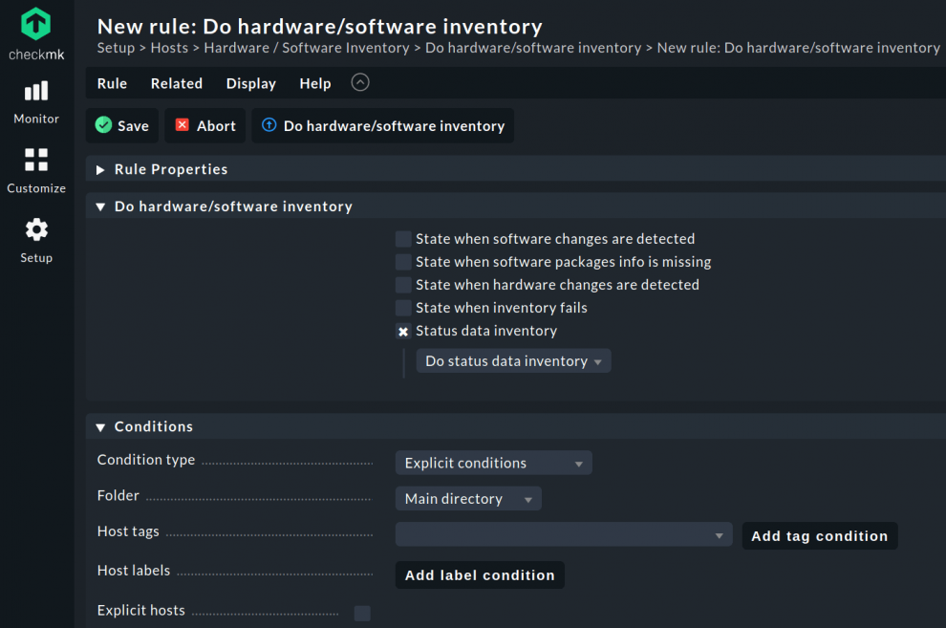Check State when inventory fails option
Image resolution: width=946 pixels, height=628 pixels.
(403, 308)
